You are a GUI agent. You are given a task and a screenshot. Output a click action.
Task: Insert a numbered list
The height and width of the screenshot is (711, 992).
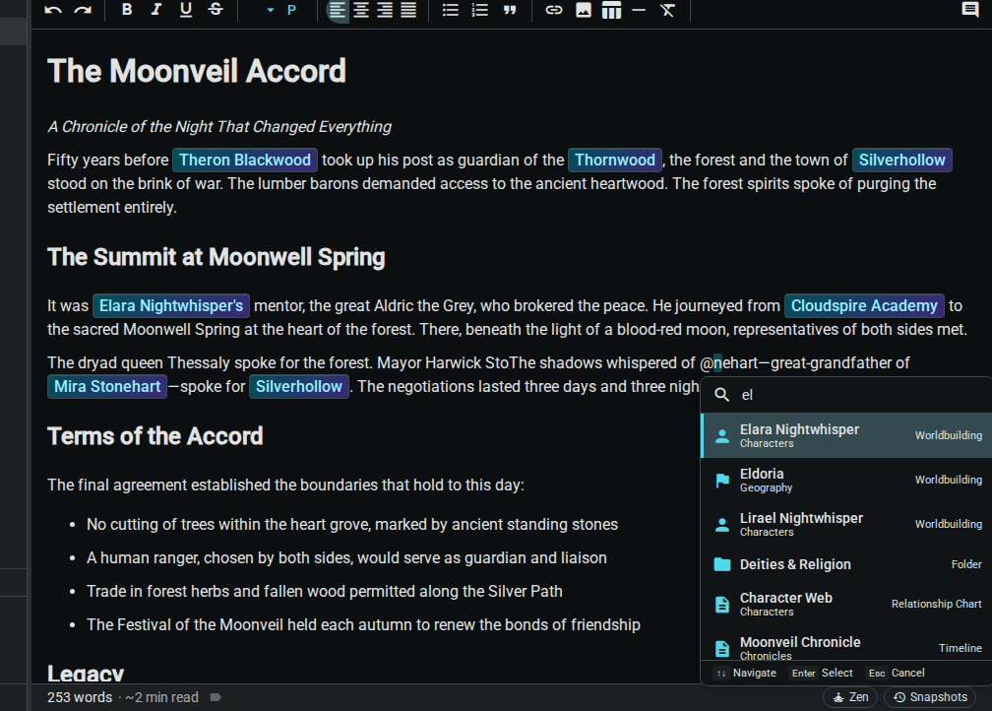(x=480, y=10)
